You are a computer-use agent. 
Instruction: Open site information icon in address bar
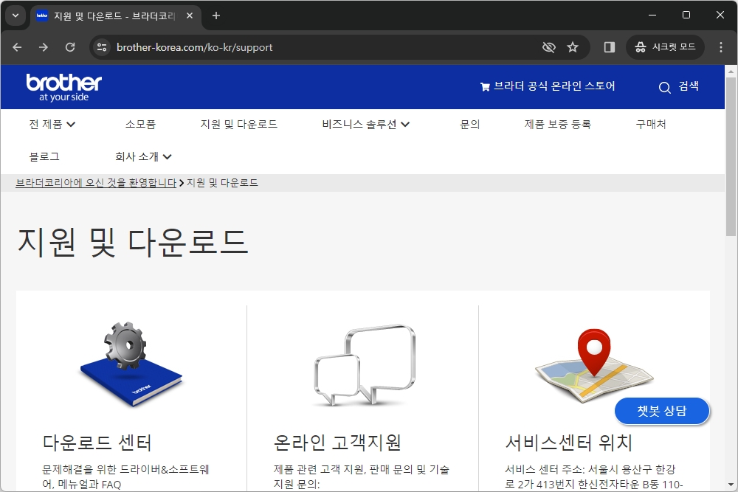click(101, 47)
